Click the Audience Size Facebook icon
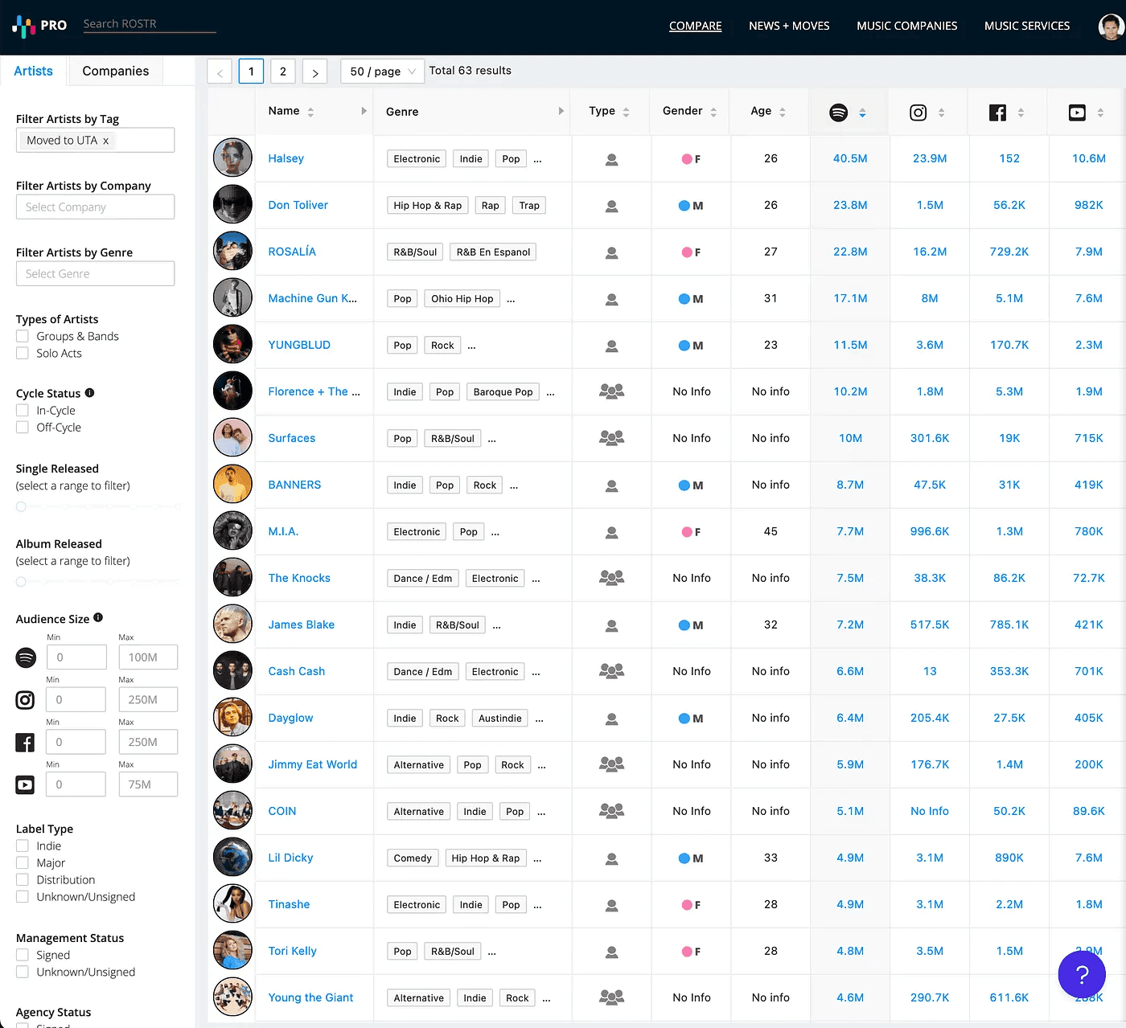The image size is (1126, 1028). click(26, 742)
